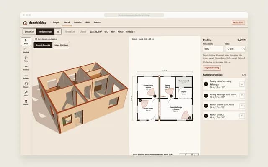
Task: Remove saved camera Ruang tamu ke ruang keluarga
Action: [x=242, y=84]
